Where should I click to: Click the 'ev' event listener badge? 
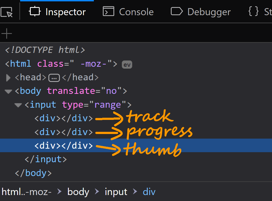(x=127, y=65)
